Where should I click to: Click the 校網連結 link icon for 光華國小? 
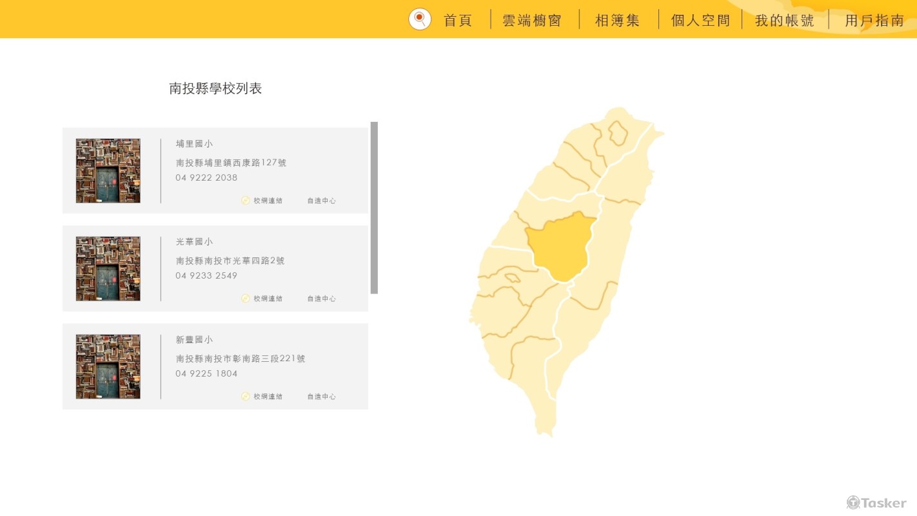(x=246, y=299)
